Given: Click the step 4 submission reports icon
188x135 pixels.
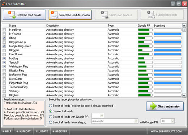Looking at the screenshot, I should pyautogui.click(x=151, y=14).
